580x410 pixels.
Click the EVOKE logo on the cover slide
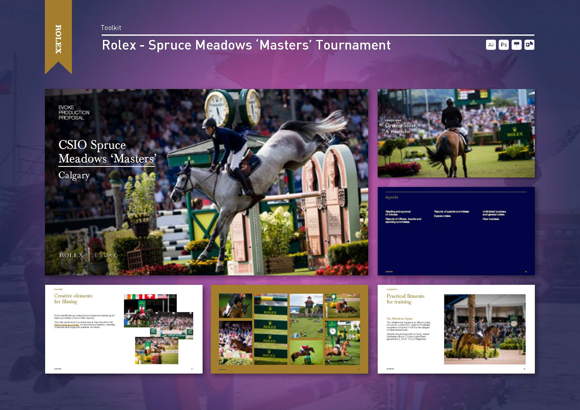click(105, 255)
